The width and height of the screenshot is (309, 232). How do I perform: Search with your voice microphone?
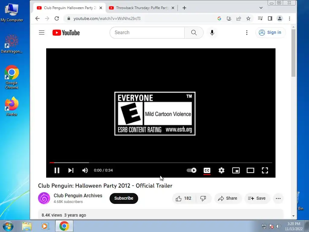pyautogui.click(x=212, y=33)
